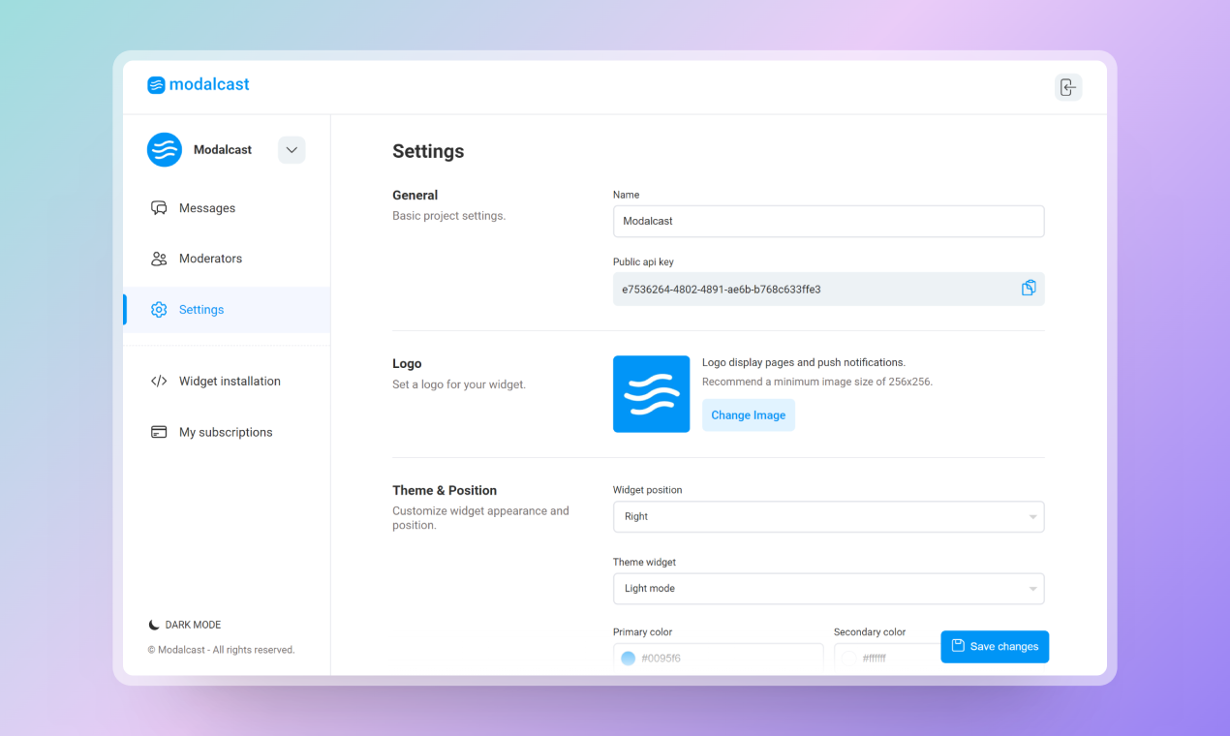Select Settings in the sidebar
Viewport: 1230px width, 736px height.
(x=227, y=310)
